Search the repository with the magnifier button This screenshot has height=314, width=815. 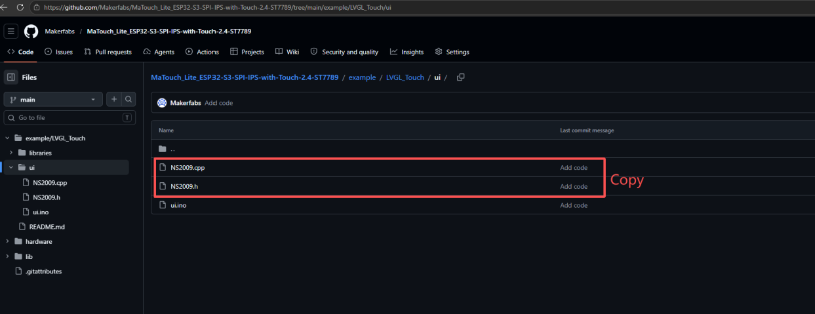pyautogui.click(x=129, y=99)
